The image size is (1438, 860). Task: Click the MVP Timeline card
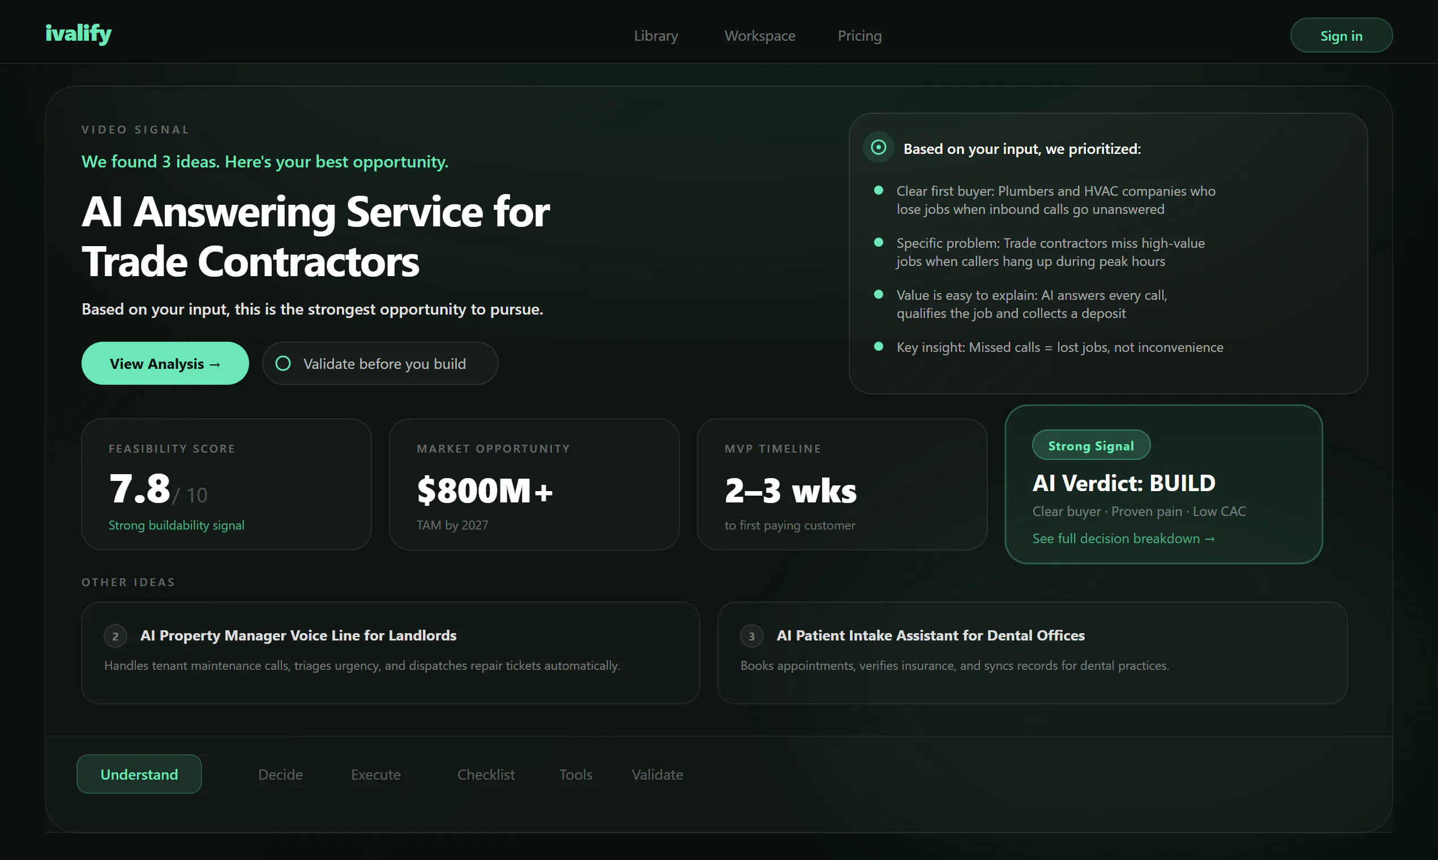pos(842,484)
